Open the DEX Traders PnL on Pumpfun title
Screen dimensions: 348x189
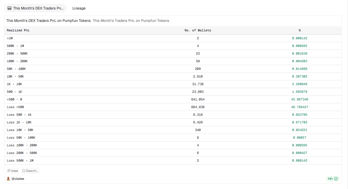click(49, 21)
